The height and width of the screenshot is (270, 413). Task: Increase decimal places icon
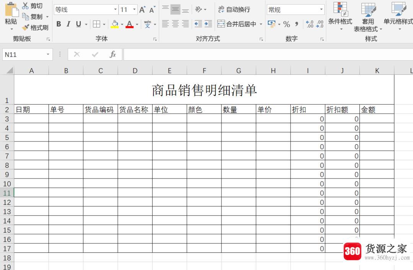click(310, 24)
